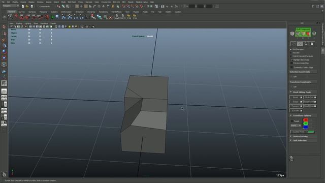This screenshot has height=183, width=325.
Task: Select the arrow Select tool in toolbox
Action: [4, 27]
